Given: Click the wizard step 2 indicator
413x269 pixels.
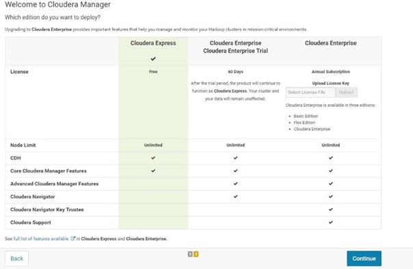Looking at the screenshot, I should pyautogui.click(x=196, y=254).
